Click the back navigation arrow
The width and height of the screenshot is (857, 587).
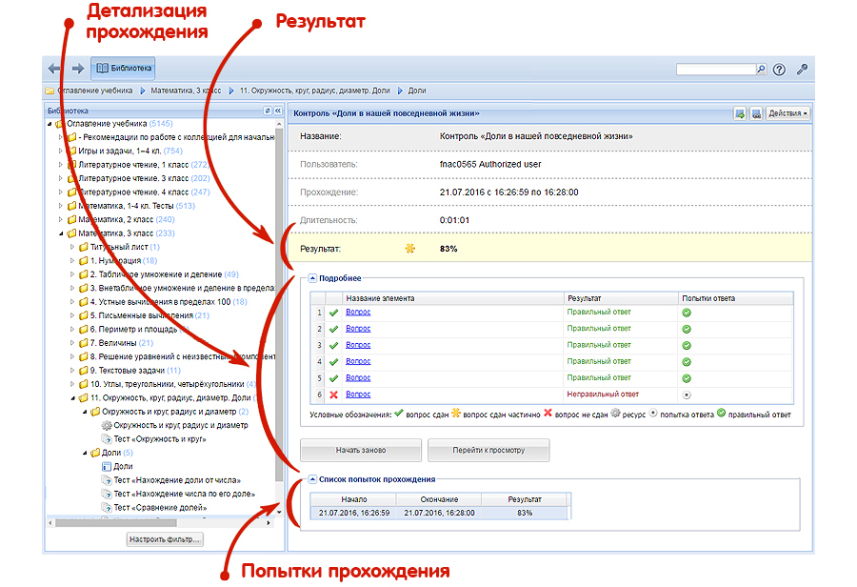[x=55, y=69]
